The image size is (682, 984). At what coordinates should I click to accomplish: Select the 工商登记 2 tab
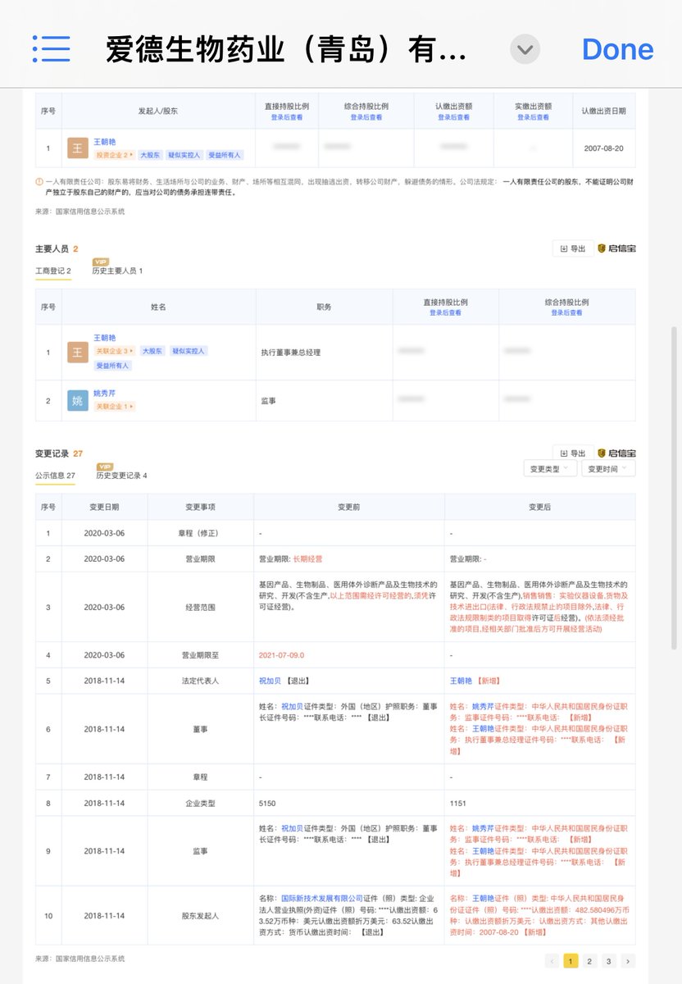tap(52, 271)
